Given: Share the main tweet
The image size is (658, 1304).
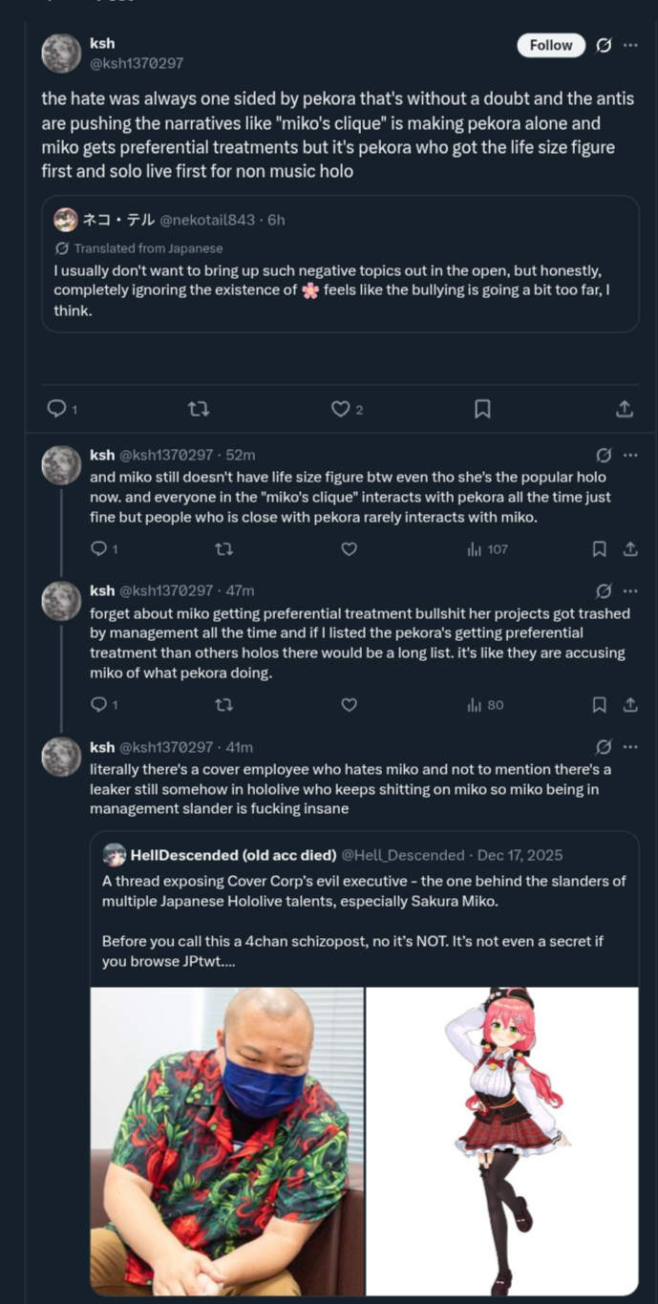Looking at the screenshot, I should pyautogui.click(x=625, y=409).
